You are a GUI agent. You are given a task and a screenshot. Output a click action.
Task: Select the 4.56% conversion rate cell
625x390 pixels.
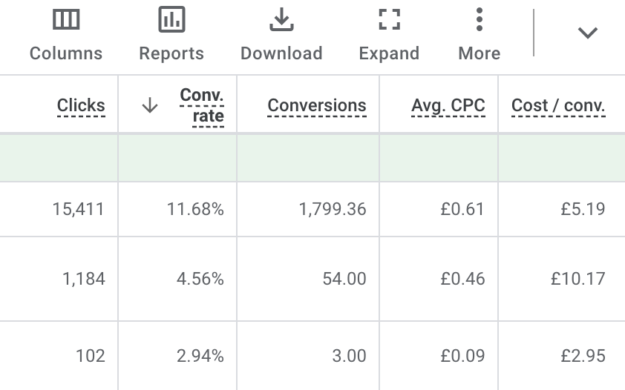[177, 279]
